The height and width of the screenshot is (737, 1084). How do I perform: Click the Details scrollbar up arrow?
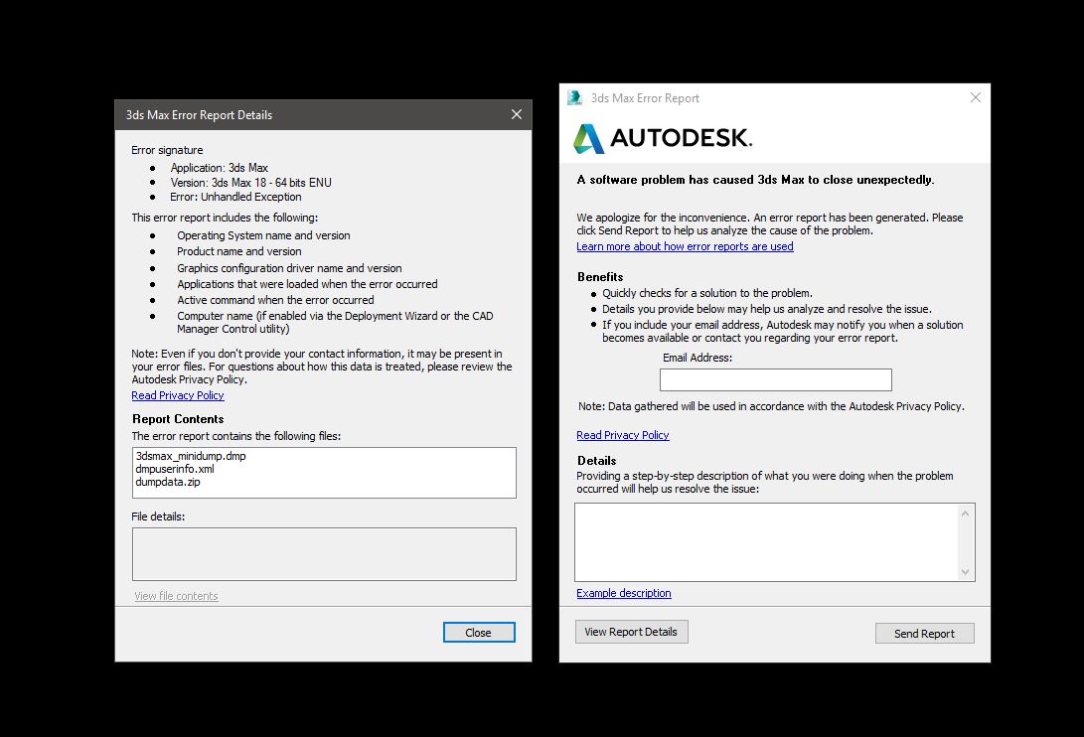click(x=965, y=514)
